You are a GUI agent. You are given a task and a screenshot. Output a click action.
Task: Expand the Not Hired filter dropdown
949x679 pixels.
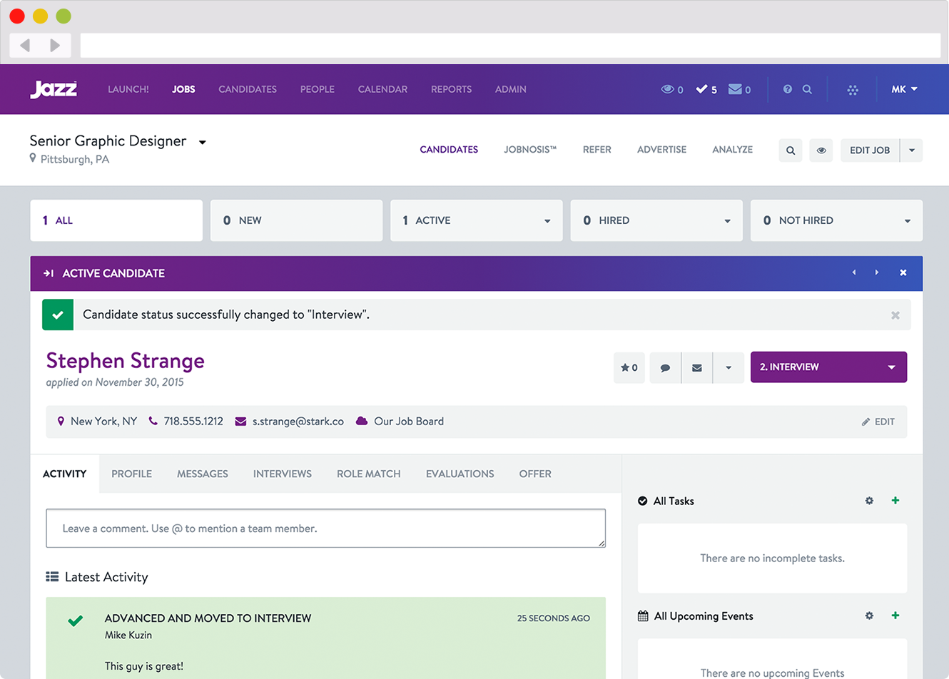coord(908,221)
